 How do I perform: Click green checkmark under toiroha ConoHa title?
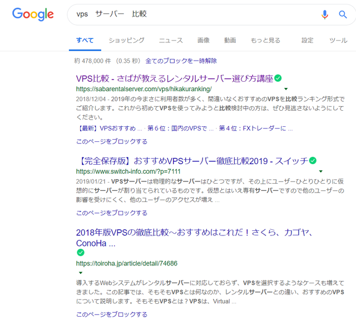[80, 252]
